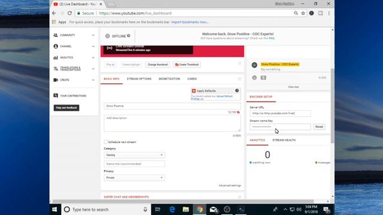Click the stream title input field

coord(172,106)
